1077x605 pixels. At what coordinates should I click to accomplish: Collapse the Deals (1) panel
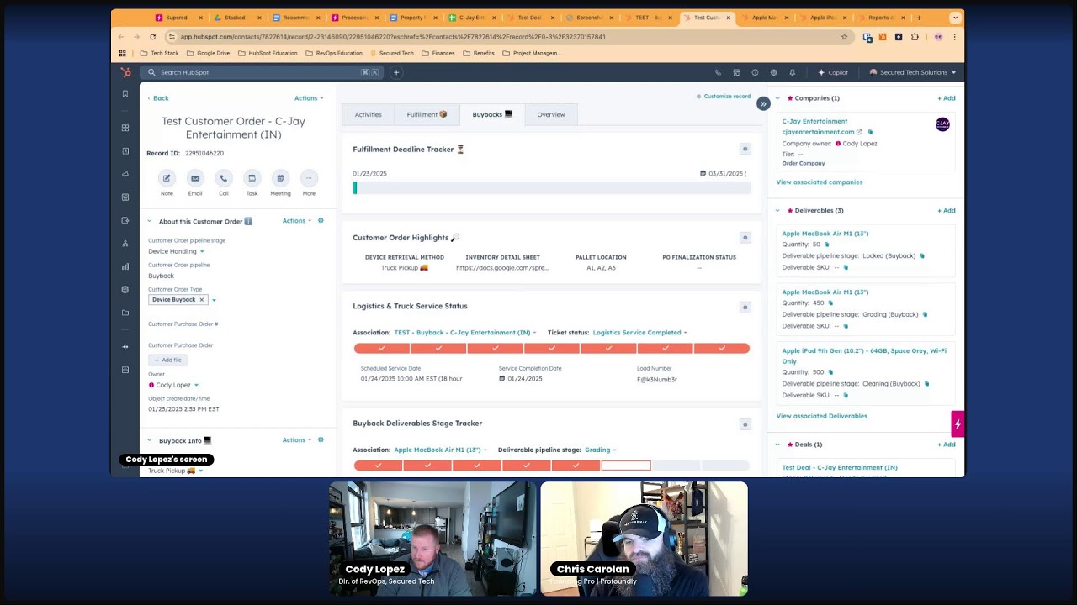tap(777, 445)
